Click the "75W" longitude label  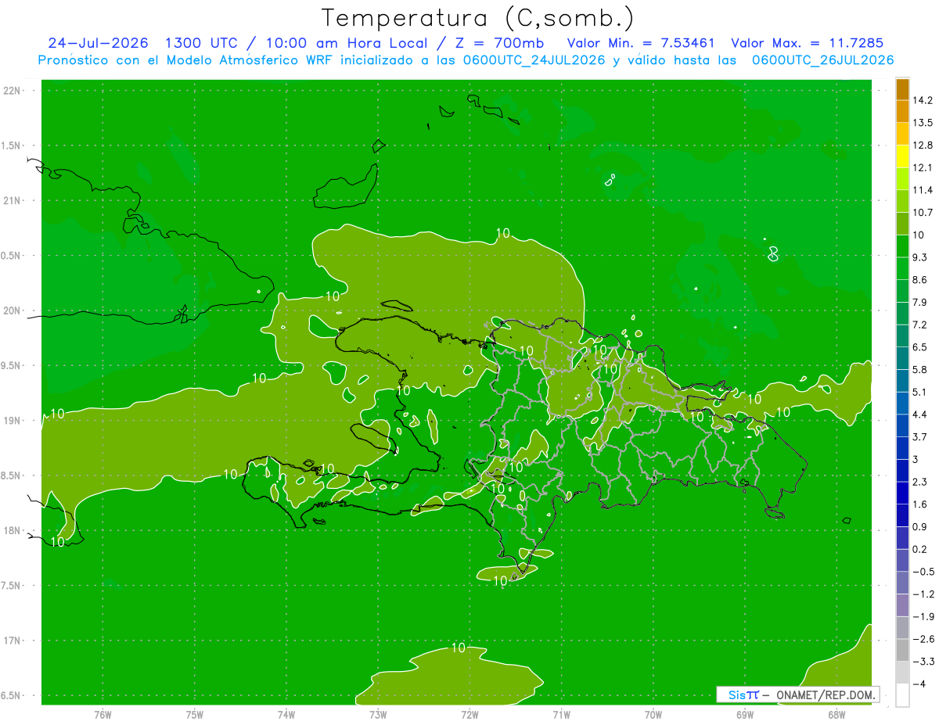[194, 715]
